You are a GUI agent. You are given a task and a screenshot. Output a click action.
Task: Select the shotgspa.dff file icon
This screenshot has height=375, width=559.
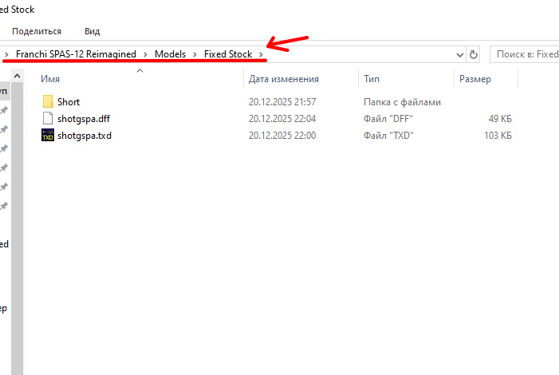tap(48, 119)
